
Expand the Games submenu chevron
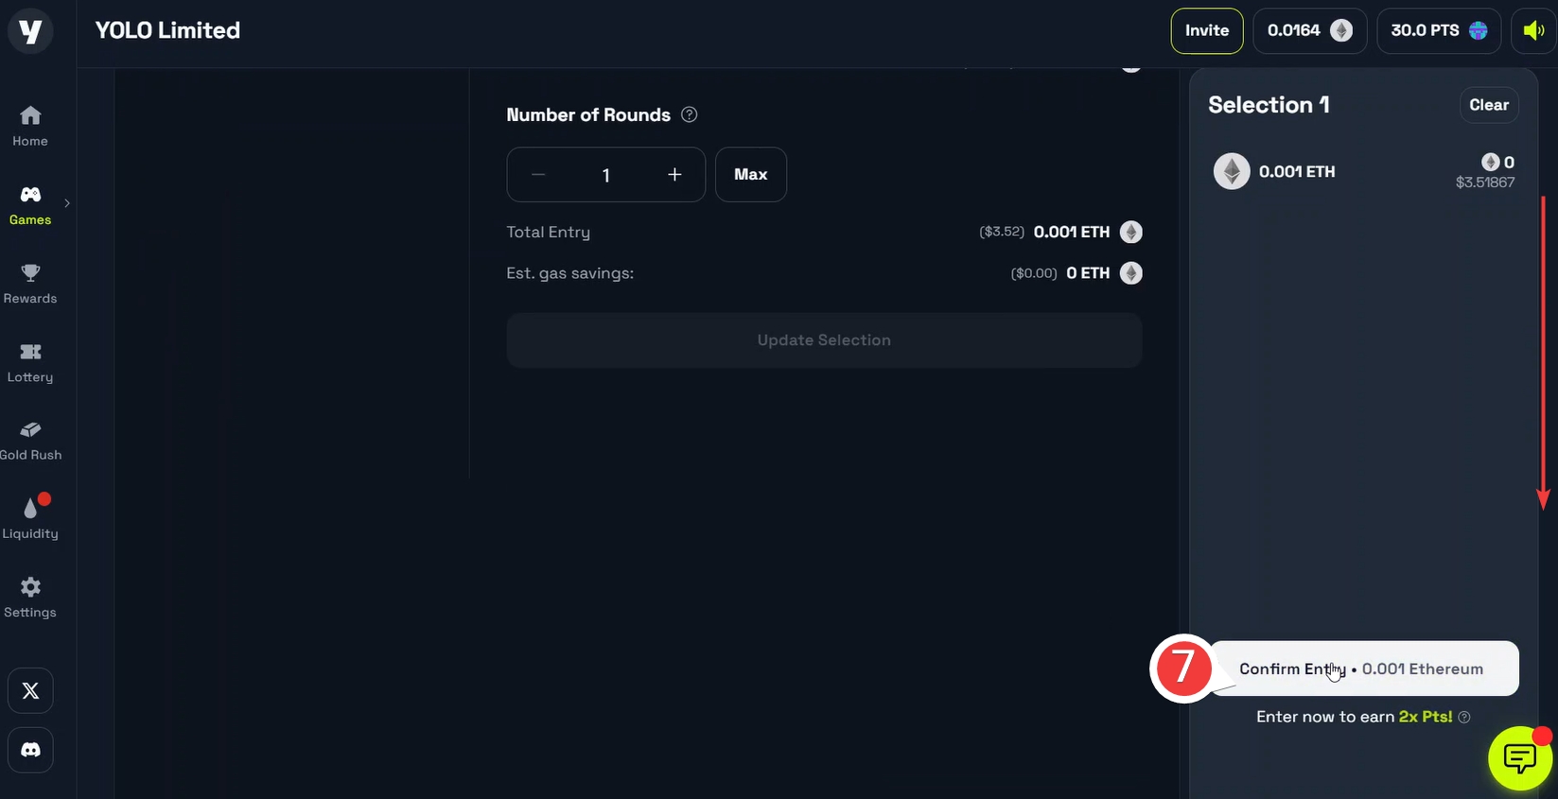(67, 203)
